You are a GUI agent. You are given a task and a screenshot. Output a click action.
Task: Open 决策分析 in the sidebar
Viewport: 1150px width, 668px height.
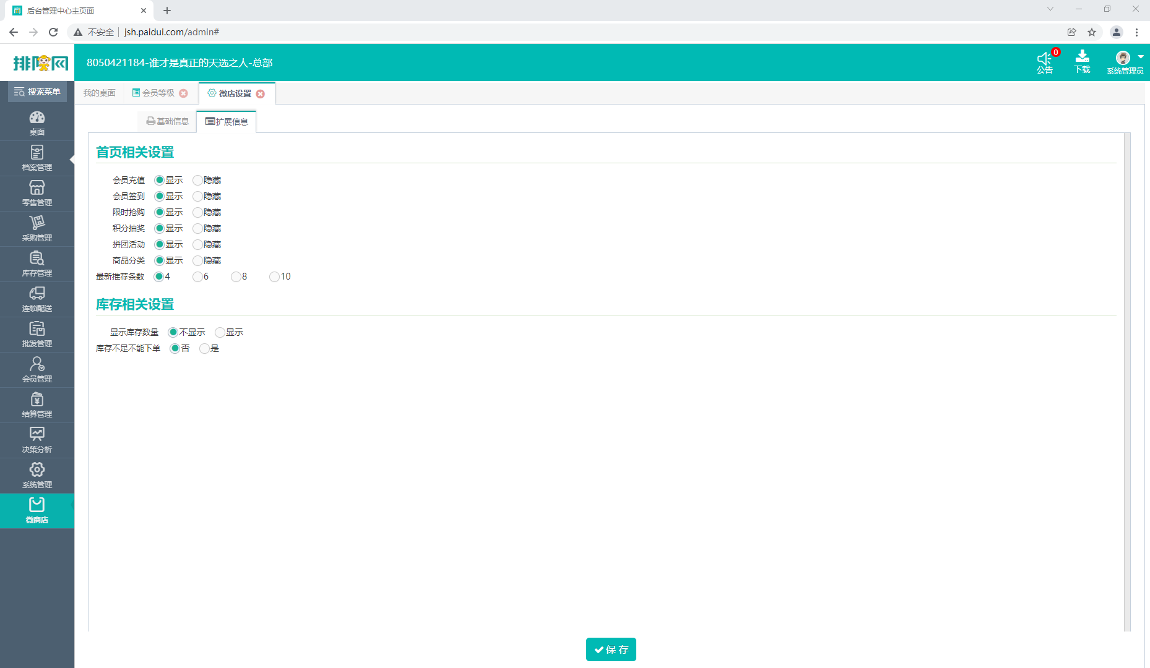pos(37,440)
